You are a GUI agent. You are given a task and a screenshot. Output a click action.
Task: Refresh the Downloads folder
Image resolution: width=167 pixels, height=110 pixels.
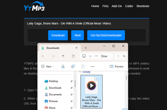click(x=73, y=56)
